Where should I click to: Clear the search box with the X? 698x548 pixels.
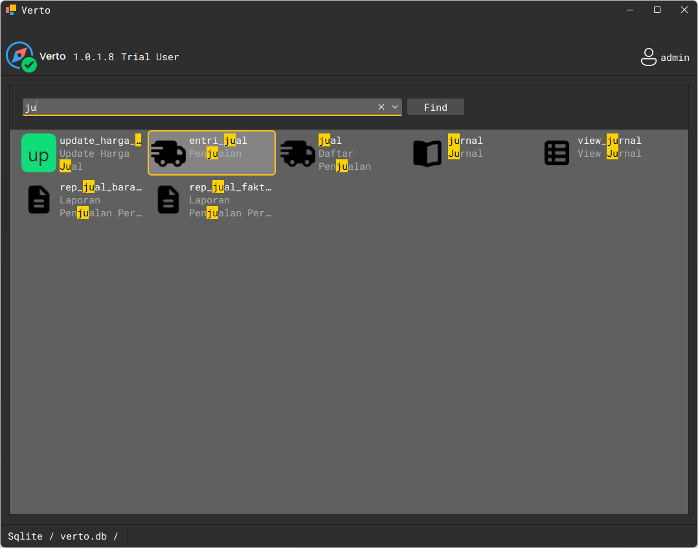point(381,107)
